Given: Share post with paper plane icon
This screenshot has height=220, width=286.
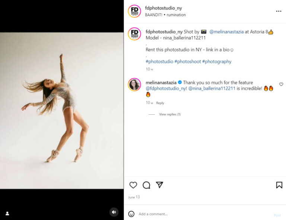Looking at the screenshot, I should point(159,185).
